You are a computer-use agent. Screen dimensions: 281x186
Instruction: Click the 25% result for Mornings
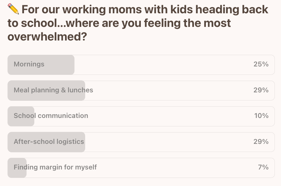[261, 64]
